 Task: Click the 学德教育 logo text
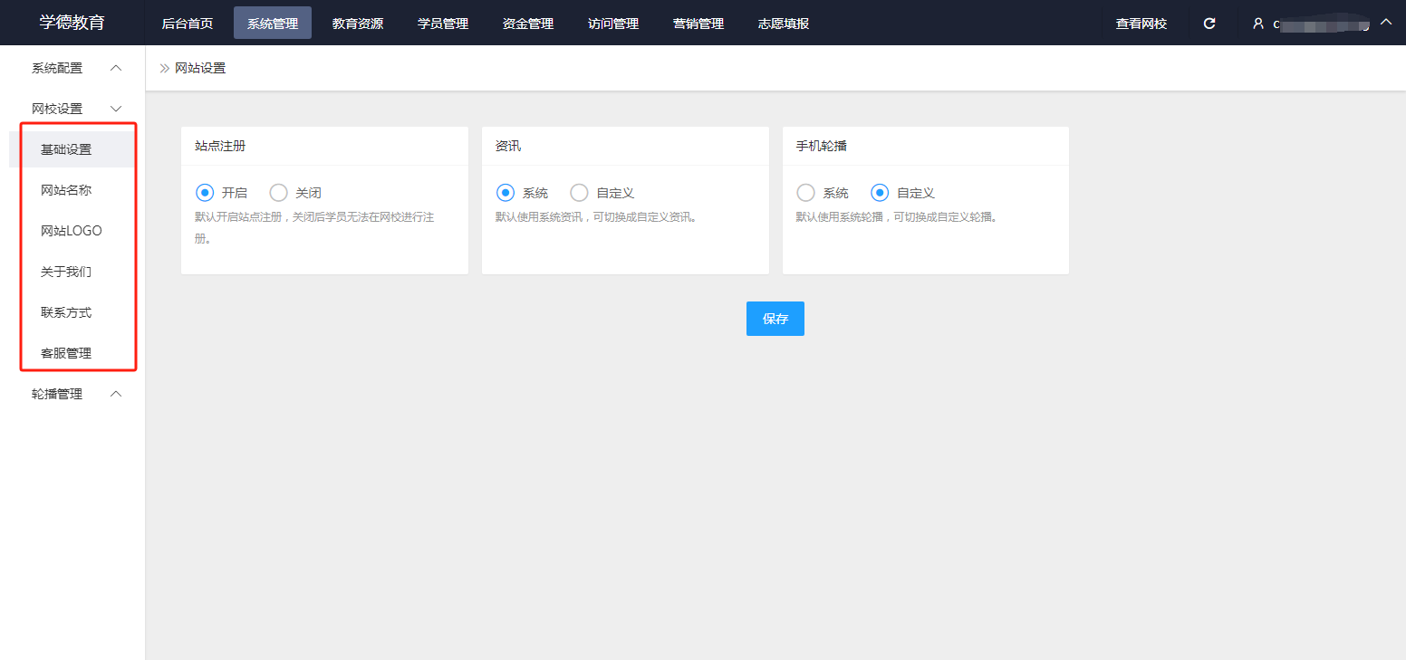point(72,23)
